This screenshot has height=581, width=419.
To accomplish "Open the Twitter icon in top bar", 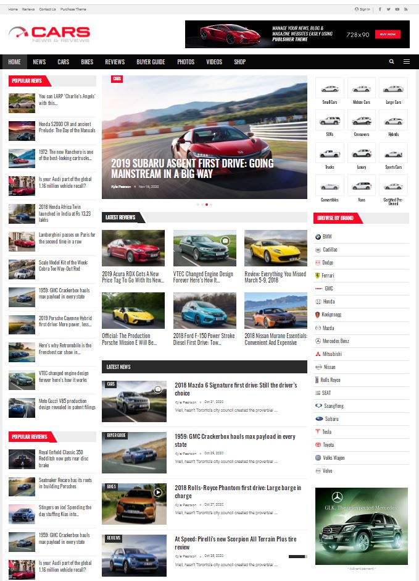I will (x=388, y=9).
